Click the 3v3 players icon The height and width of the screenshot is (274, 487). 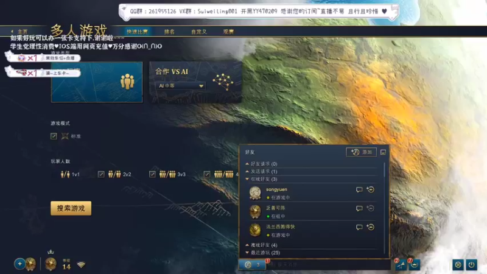click(167, 174)
